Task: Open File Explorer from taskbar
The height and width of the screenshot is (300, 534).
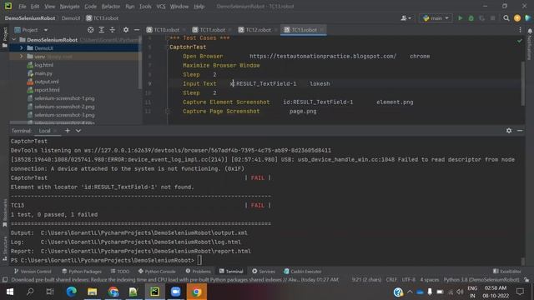Action: pyautogui.click(x=93, y=292)
